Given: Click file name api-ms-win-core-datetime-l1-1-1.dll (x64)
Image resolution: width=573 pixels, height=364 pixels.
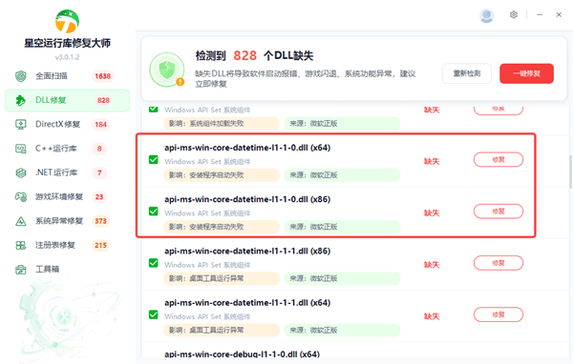Looking at the screenshot, I should 247,303.
